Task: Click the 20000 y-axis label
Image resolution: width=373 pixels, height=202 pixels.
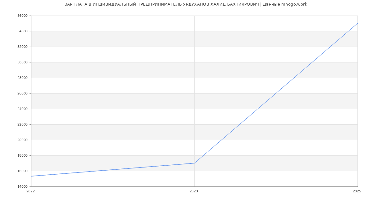Action: (x=22, y=140)
